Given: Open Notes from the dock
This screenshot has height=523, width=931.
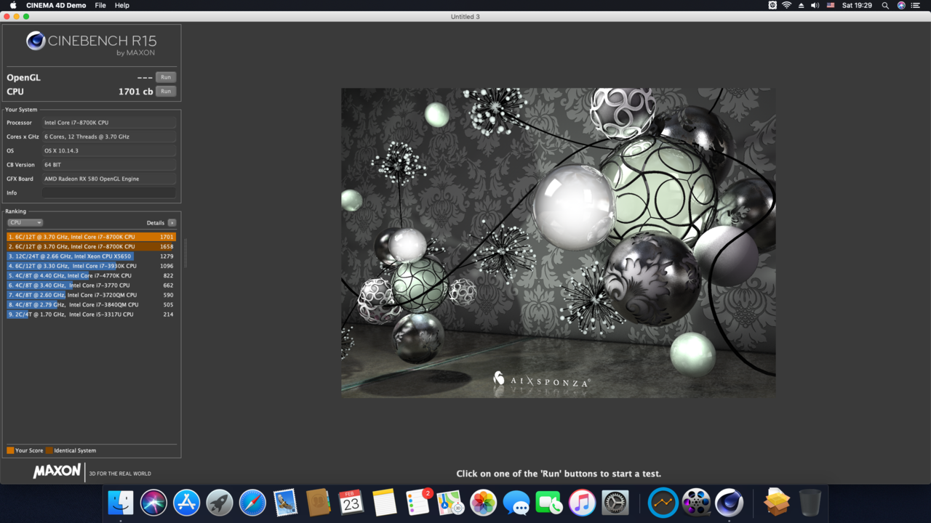Looking at the screenshot, I should point(384,503).
